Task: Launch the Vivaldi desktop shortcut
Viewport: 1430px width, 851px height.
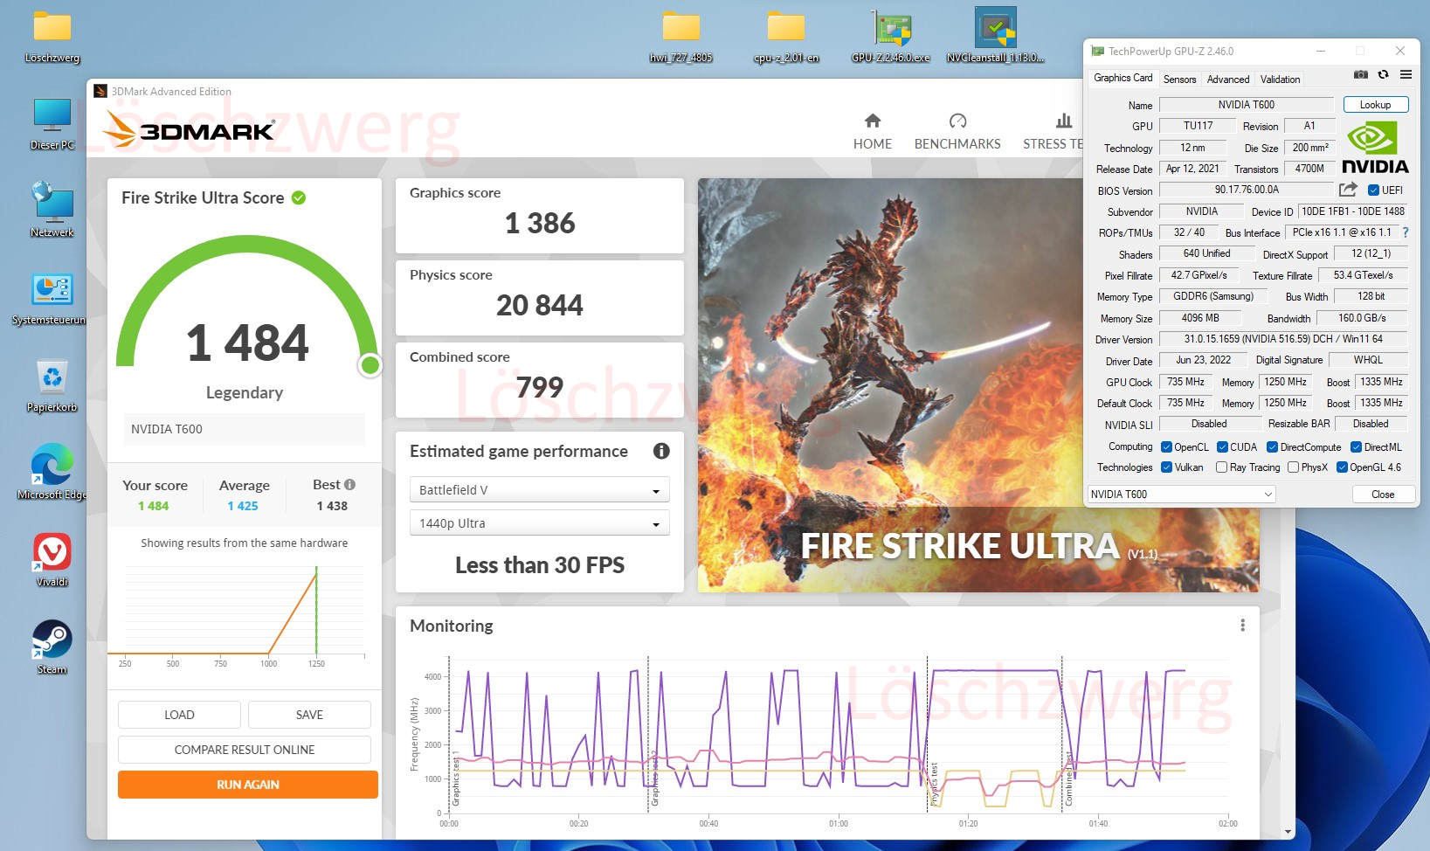Action: [52, 560]
